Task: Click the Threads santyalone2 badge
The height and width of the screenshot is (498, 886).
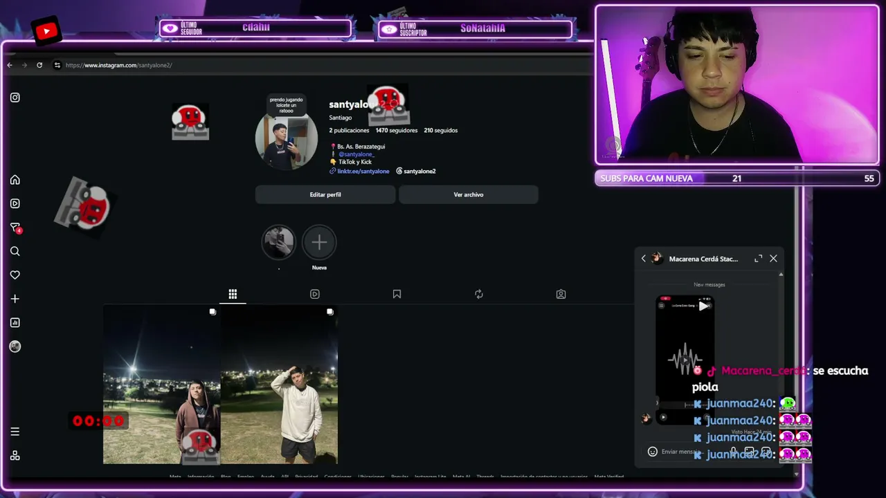Action: click(x=416, y=171)
